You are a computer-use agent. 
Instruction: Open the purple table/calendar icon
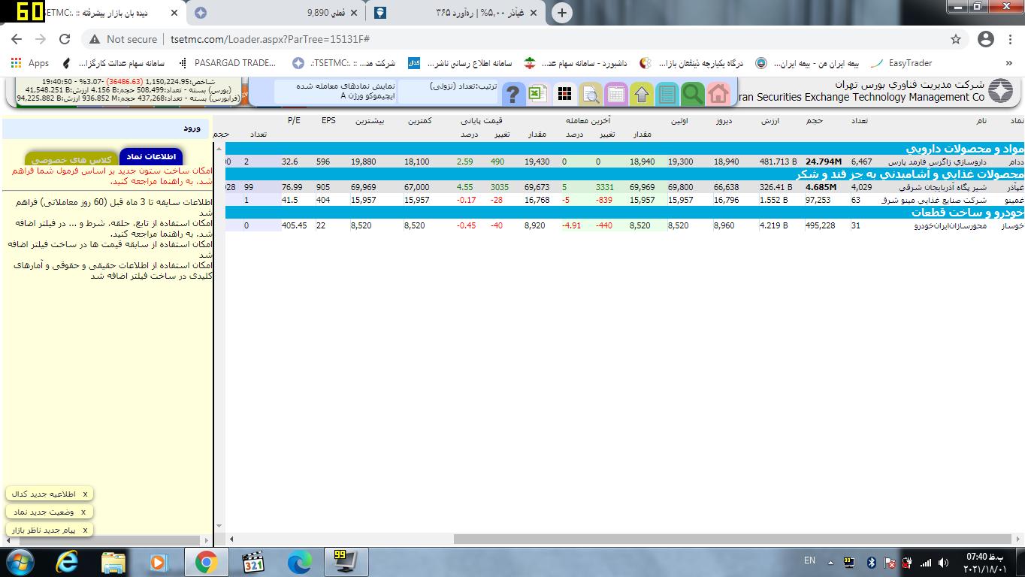click(615, 94)
